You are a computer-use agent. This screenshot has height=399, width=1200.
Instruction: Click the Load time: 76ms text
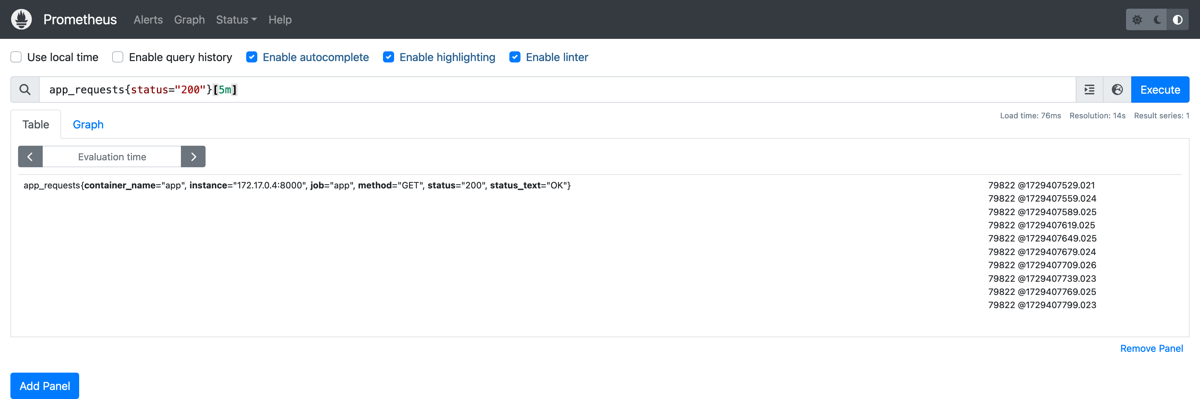[x=1031, y=116]
